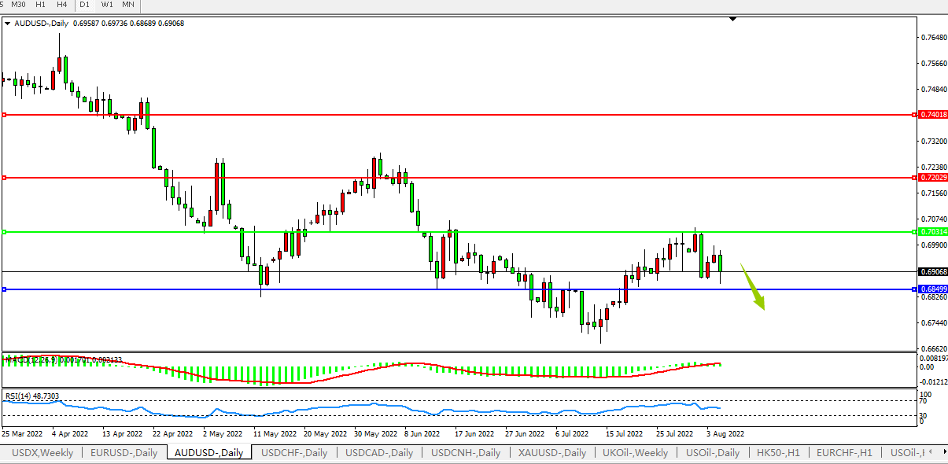Click the active D1 timeframe button
The height and width of the screenshot is (464, 948).
[x=85, y=5]
